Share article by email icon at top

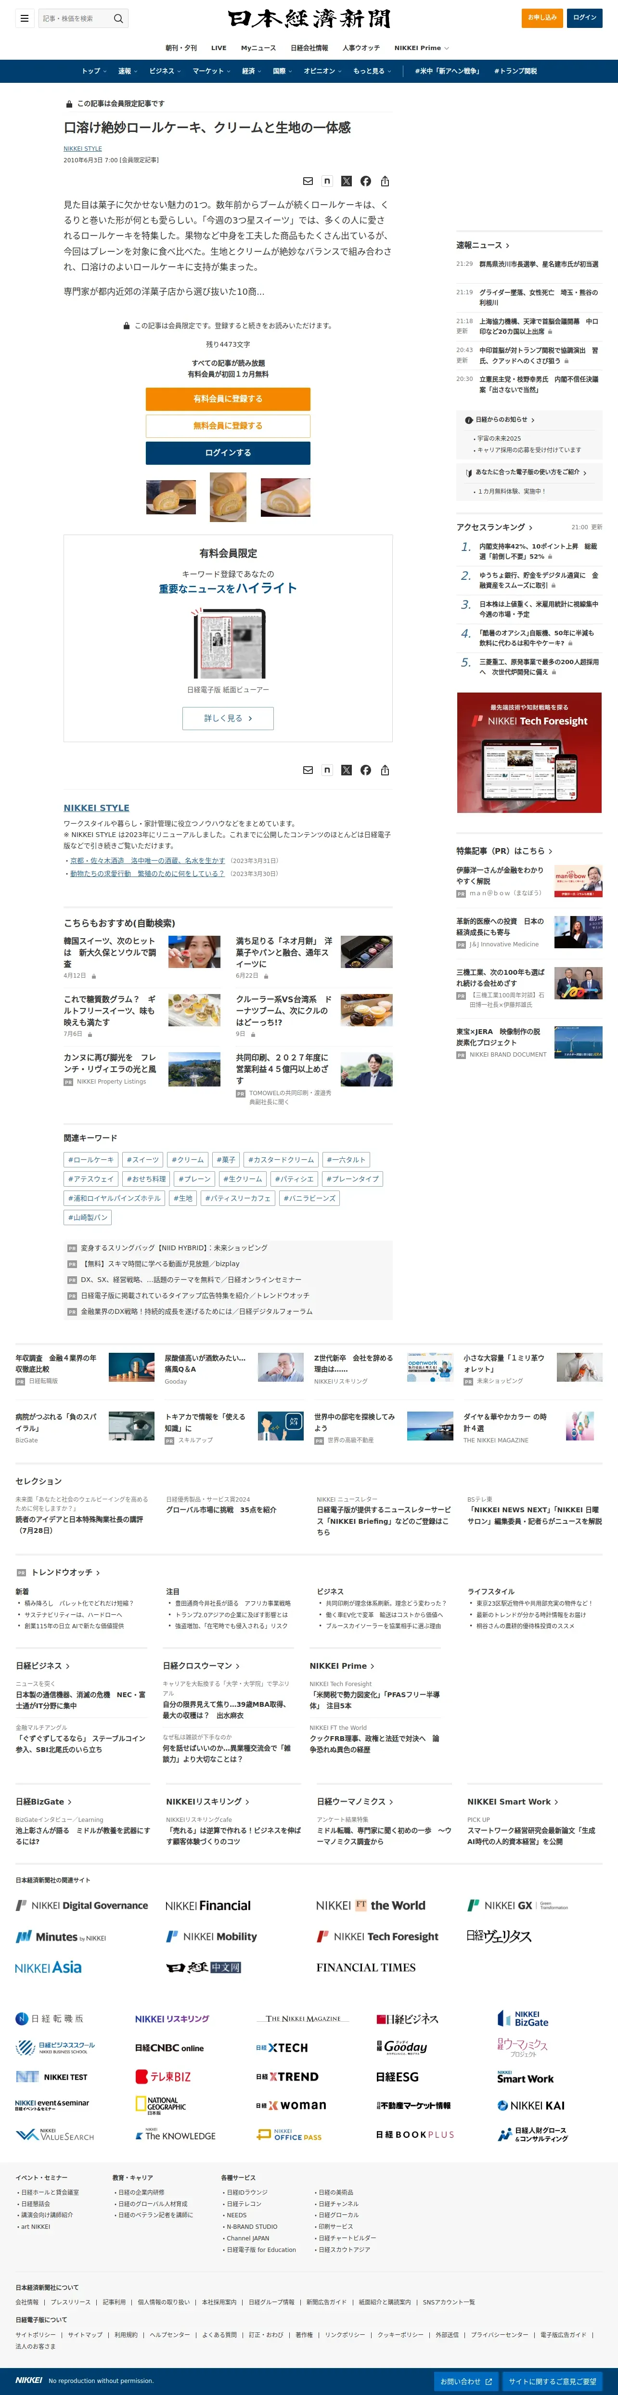tap(308, 181)
